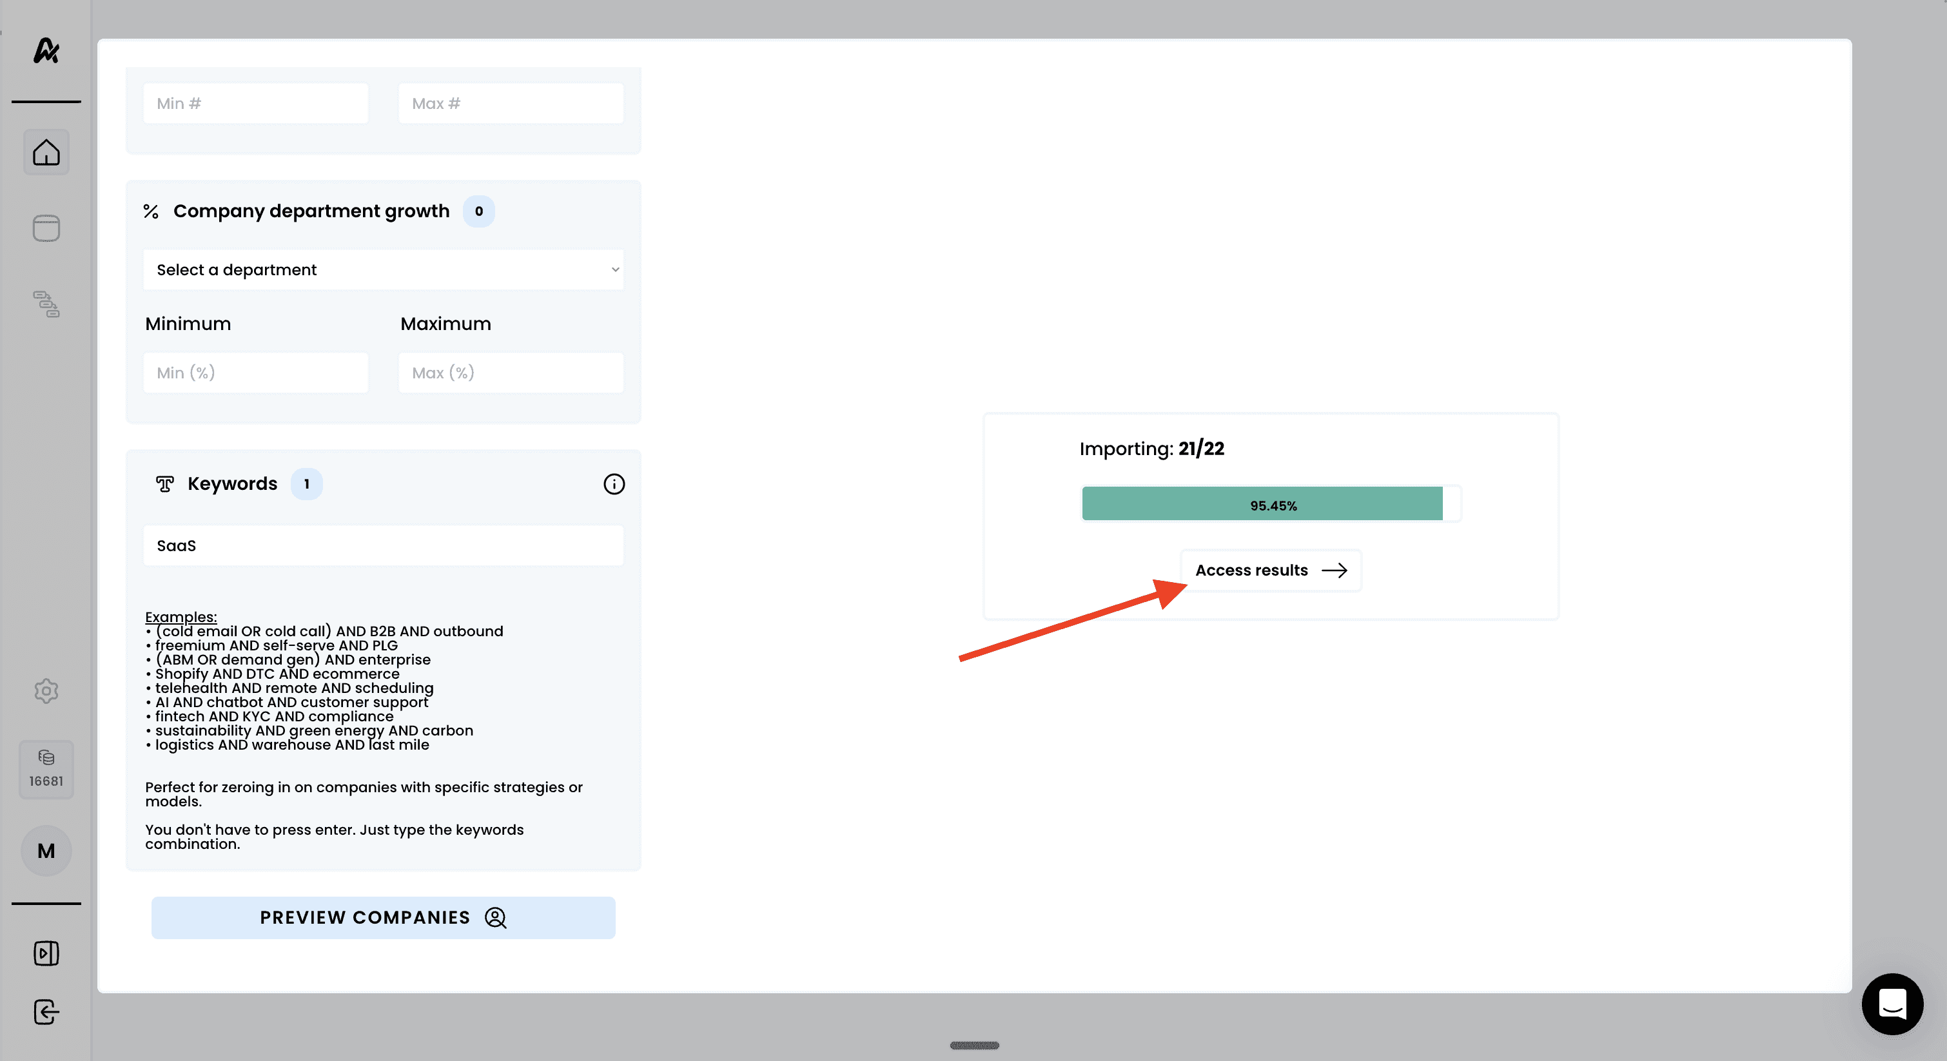Screen dimensions: 1947x1061
Task: Click the Max (%) growth field
Action: click(511, 373)
